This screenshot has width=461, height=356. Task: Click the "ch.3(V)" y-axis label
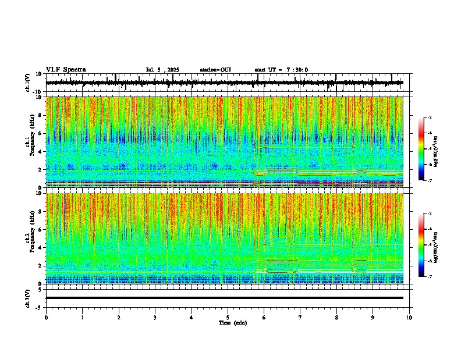pos(28,299)
